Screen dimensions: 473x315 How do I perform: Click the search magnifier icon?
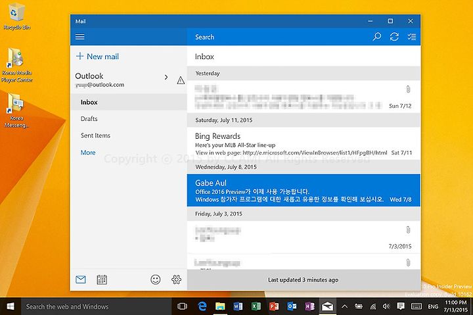click(x=377, y=37)
